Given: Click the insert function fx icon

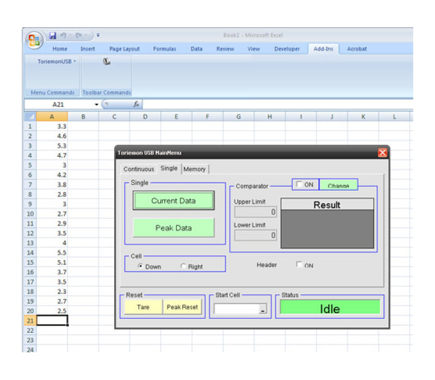Looking at the screenshot, I should [136, 104].
